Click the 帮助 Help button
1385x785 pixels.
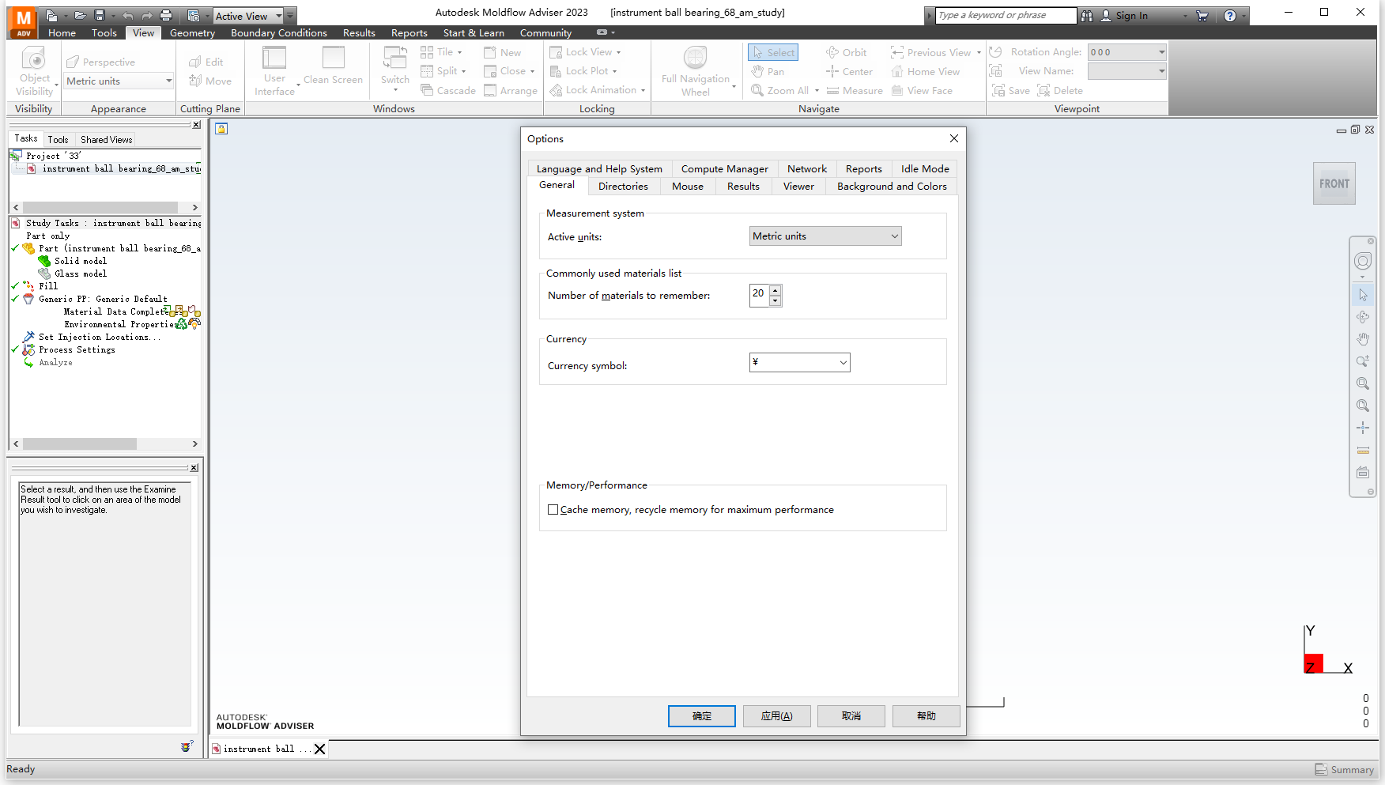tap(926, 716)
